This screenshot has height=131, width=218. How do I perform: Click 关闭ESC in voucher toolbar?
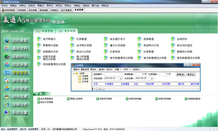tap(136, 69)
